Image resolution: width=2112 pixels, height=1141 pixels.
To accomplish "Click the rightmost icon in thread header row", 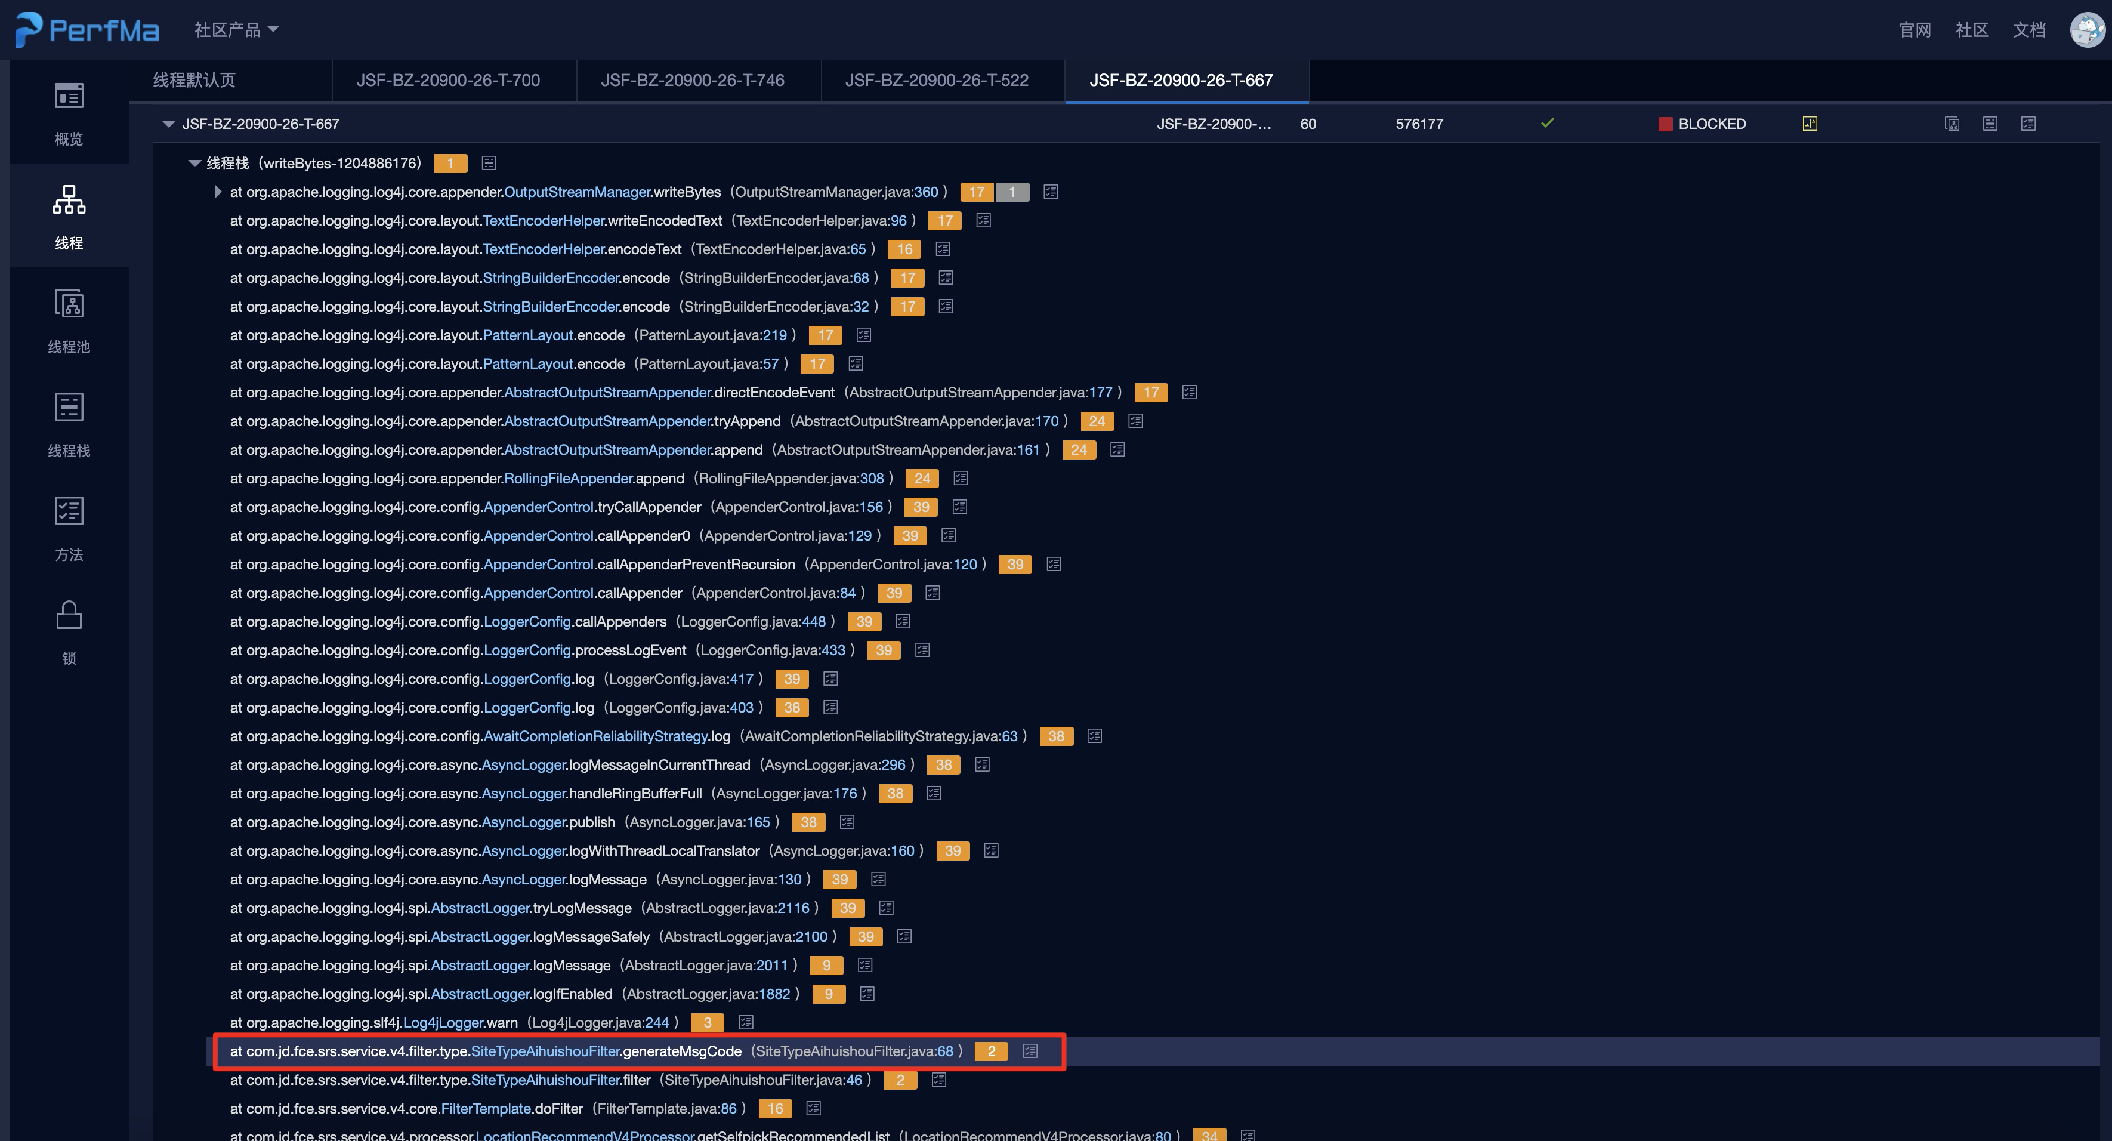I will click(x=2027, y=124).
